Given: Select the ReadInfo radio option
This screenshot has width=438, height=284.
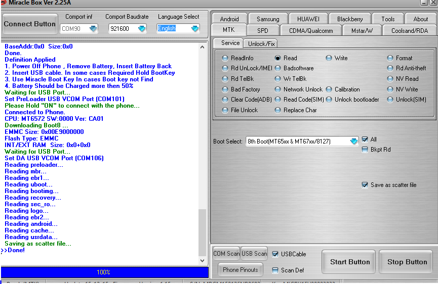Looking at the screenshot, I should 237,58.
